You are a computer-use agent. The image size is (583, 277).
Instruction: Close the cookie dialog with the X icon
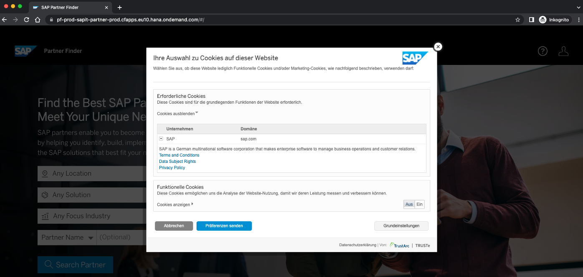click(438, 47)
